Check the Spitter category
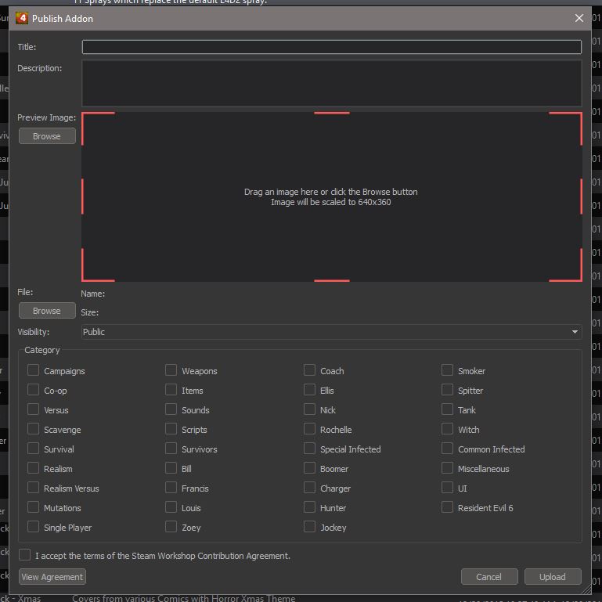Image resolution: width=602 pixels, height=602 pixels. pyautogui.click(x=447, y=390)
